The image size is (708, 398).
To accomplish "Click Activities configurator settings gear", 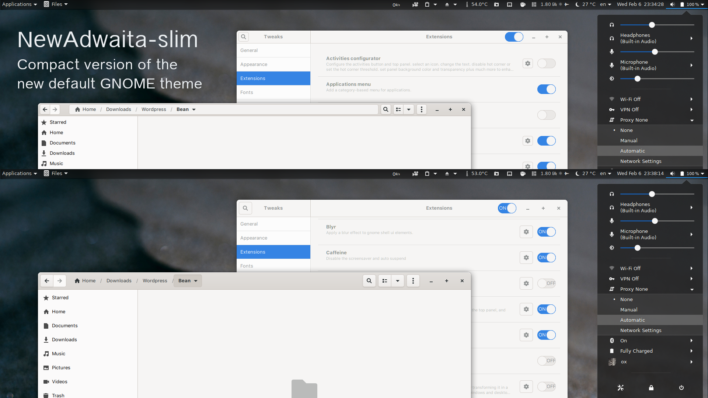I will point(528,63).
